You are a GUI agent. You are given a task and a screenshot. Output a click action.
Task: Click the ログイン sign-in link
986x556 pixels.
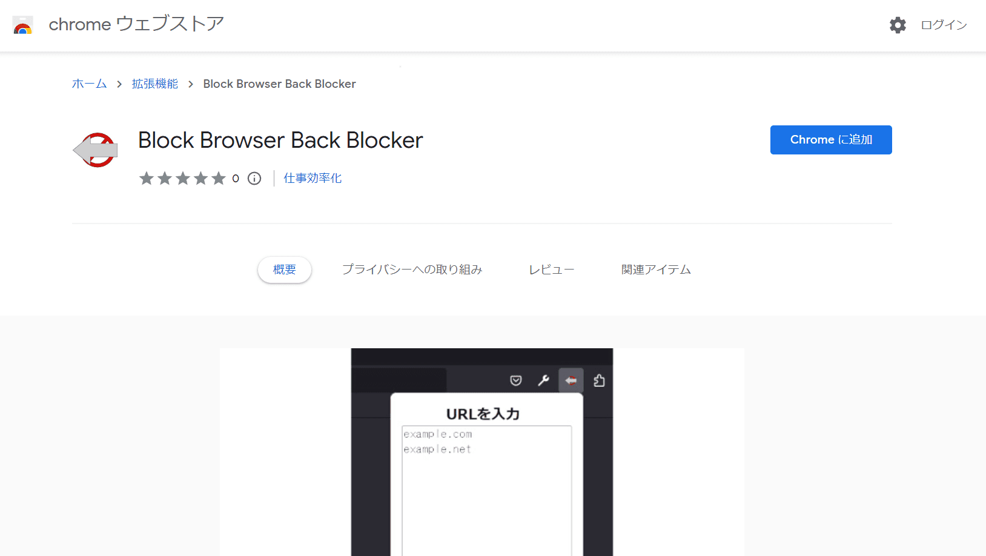tap(944, 25)
